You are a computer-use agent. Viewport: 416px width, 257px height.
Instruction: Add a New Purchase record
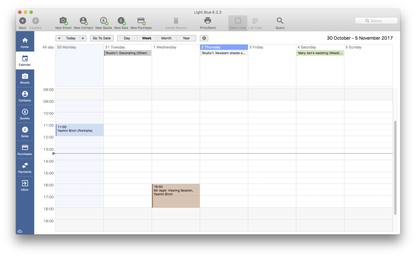(141, 22)
